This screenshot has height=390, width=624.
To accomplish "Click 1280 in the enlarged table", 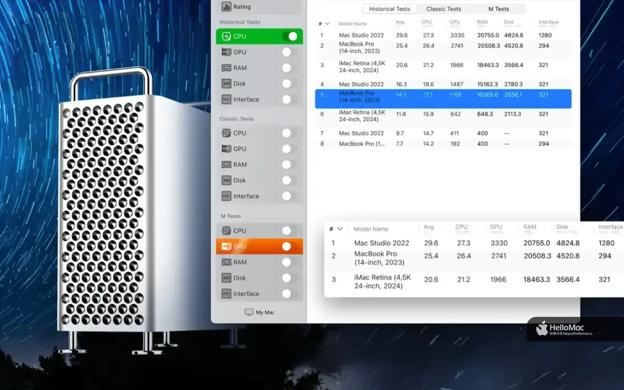I will click(x=606, y=243).
